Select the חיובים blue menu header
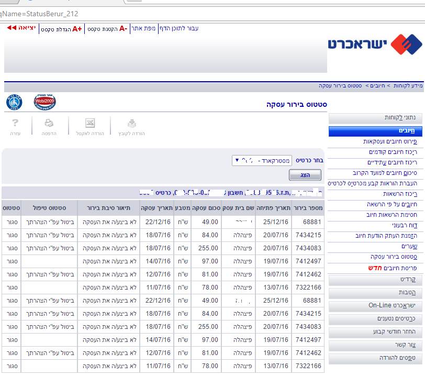Viewport: 425px width, 376px height. [375, 131]
